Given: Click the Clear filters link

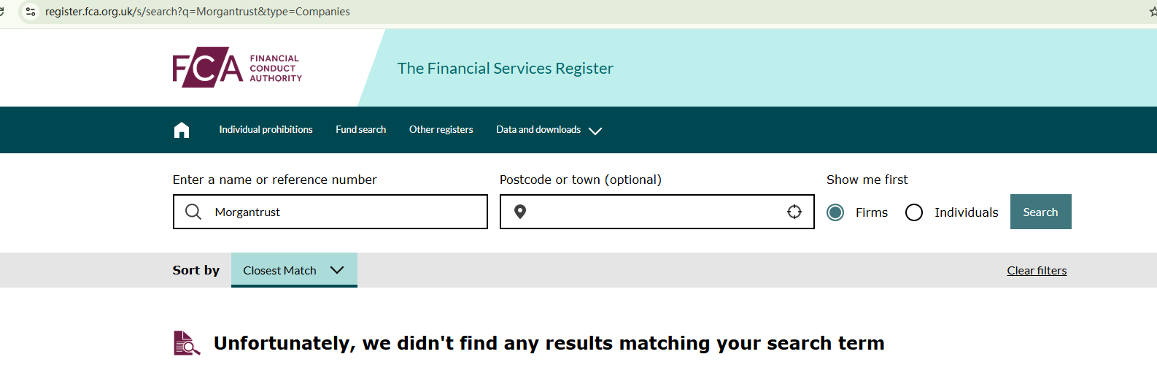Looking at the screenshot, I should [x=1037, y=271].
